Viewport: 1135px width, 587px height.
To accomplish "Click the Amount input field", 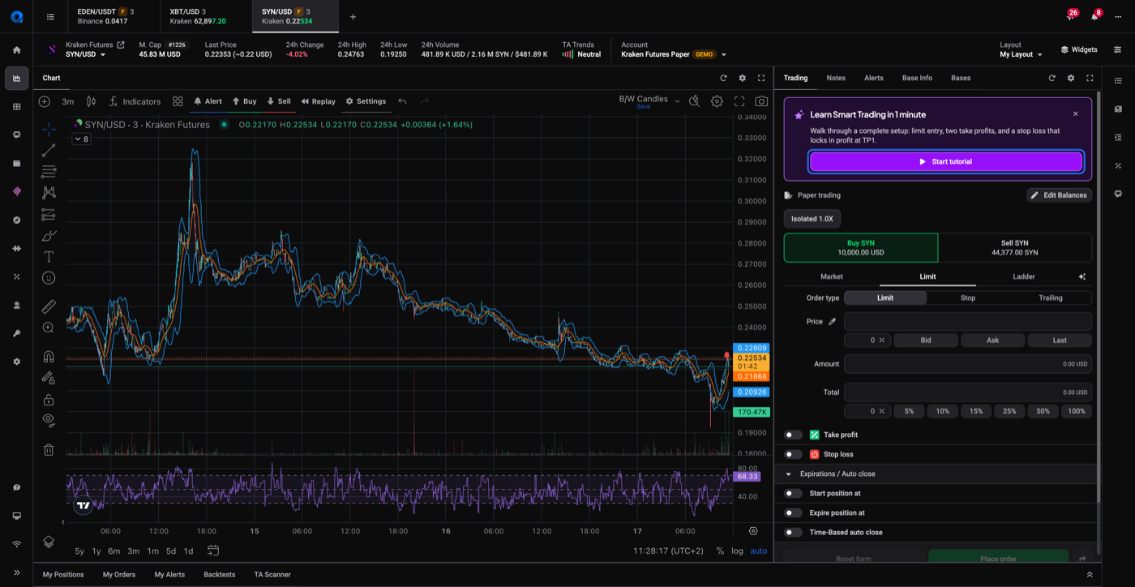I will 968,364.
